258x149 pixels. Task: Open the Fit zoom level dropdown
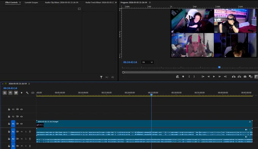tap(148, 62)
